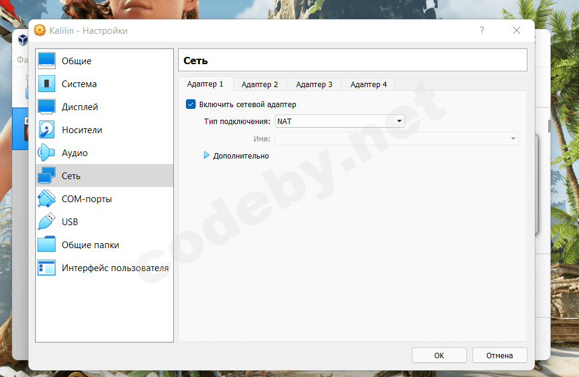Click the Общие папки folder icon
The width and height of the screenshot is (579, 377).
pos(47,244)
